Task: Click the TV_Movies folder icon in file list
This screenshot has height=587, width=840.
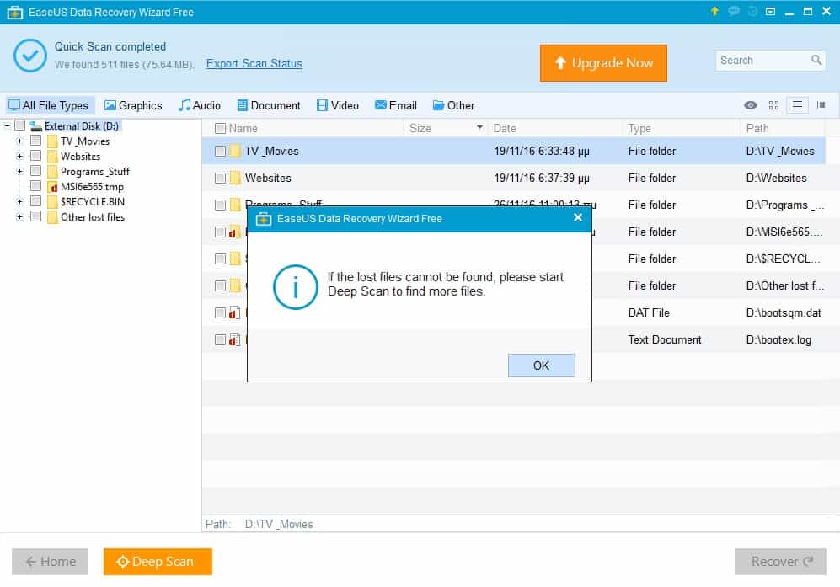Action: coord(234,151)
